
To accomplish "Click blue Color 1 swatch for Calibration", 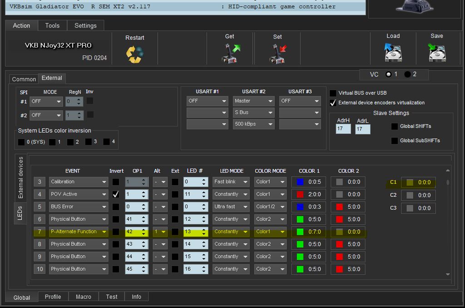I will 300,182.
